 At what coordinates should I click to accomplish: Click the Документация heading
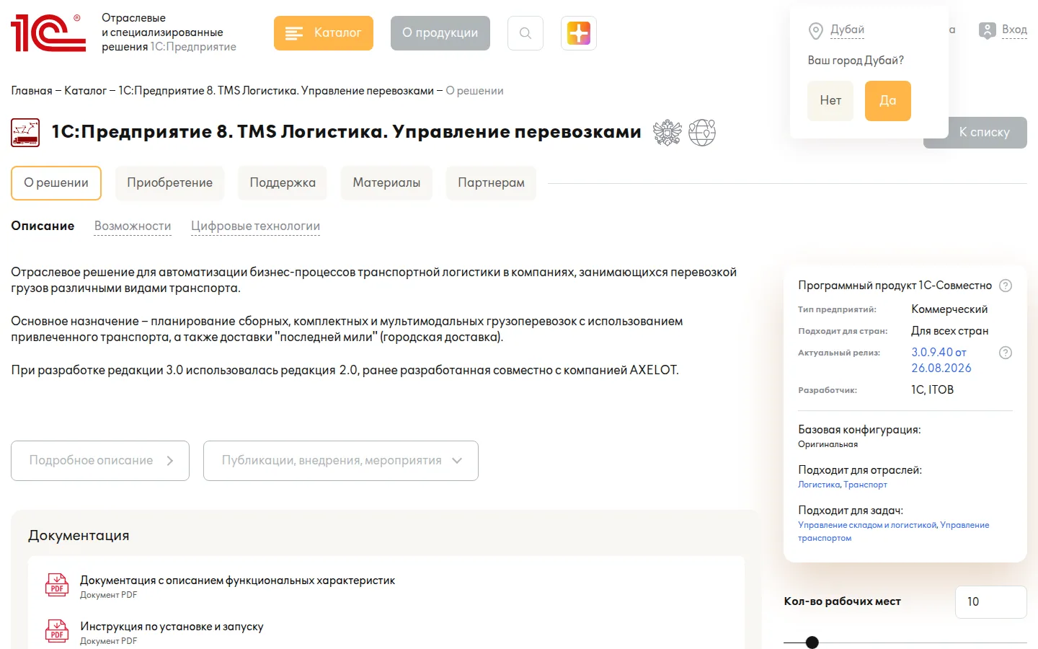tap(79, 536)
